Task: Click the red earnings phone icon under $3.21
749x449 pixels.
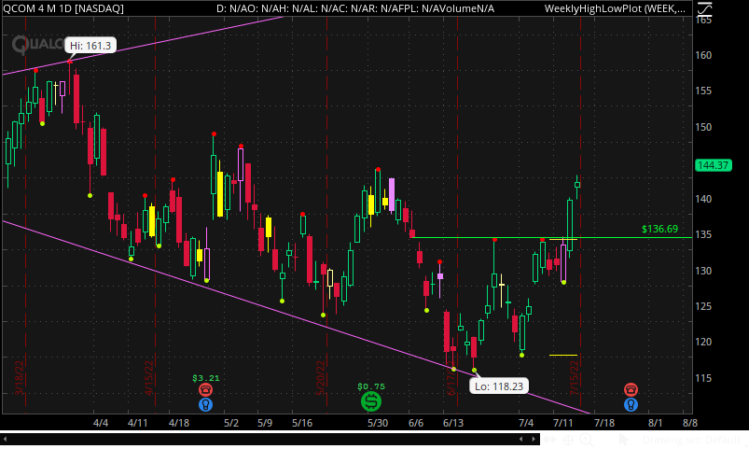Action: (205, 389)
